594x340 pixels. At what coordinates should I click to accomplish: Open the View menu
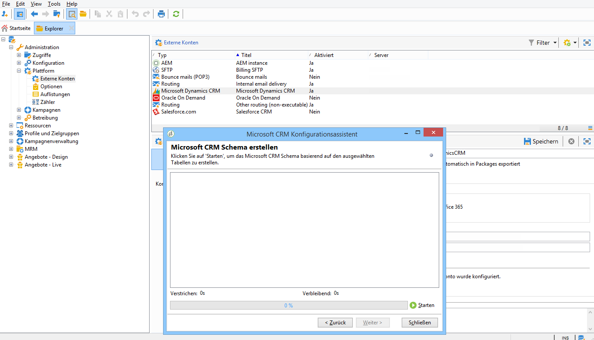37,4
